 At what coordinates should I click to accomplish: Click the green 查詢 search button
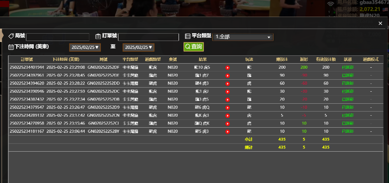(x=194, y=47)
